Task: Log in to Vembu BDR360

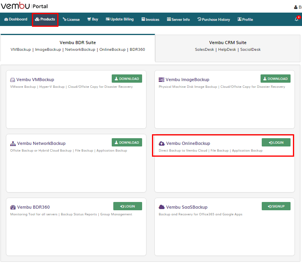Action: [x=128, y=206]
